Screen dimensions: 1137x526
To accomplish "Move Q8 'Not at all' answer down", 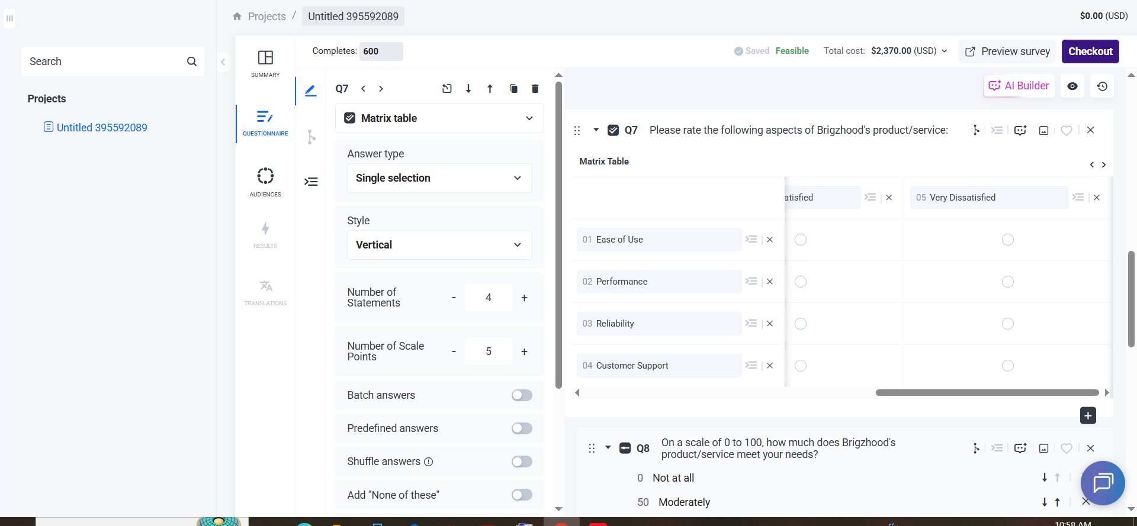I will 1045,477.
